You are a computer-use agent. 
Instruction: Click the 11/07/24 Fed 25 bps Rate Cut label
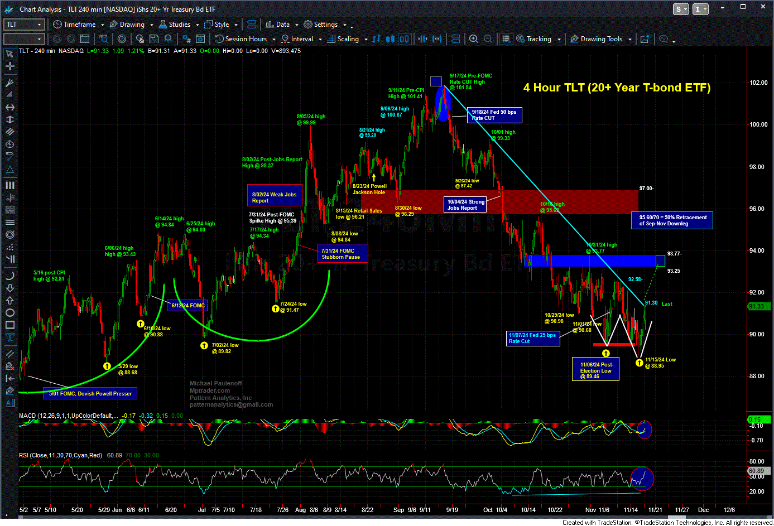coord(533,338)
